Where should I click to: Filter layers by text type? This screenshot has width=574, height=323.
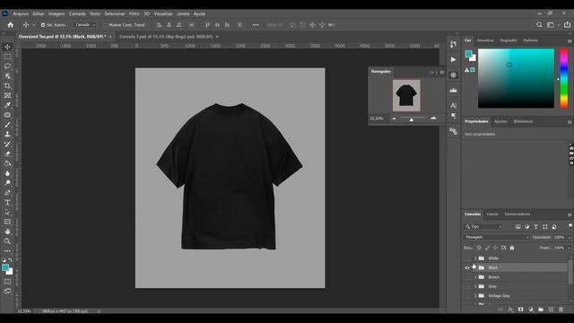(536, 227)
